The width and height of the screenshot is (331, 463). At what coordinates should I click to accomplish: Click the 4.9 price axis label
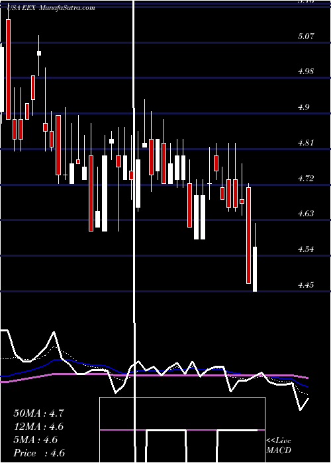(304, 107)
